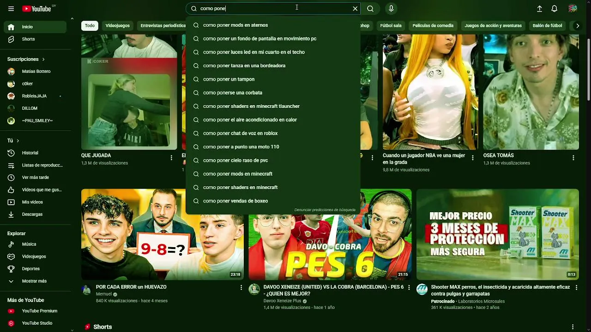
Task: Open Shorts from the sidebar
Action: [x=35, y=39]
